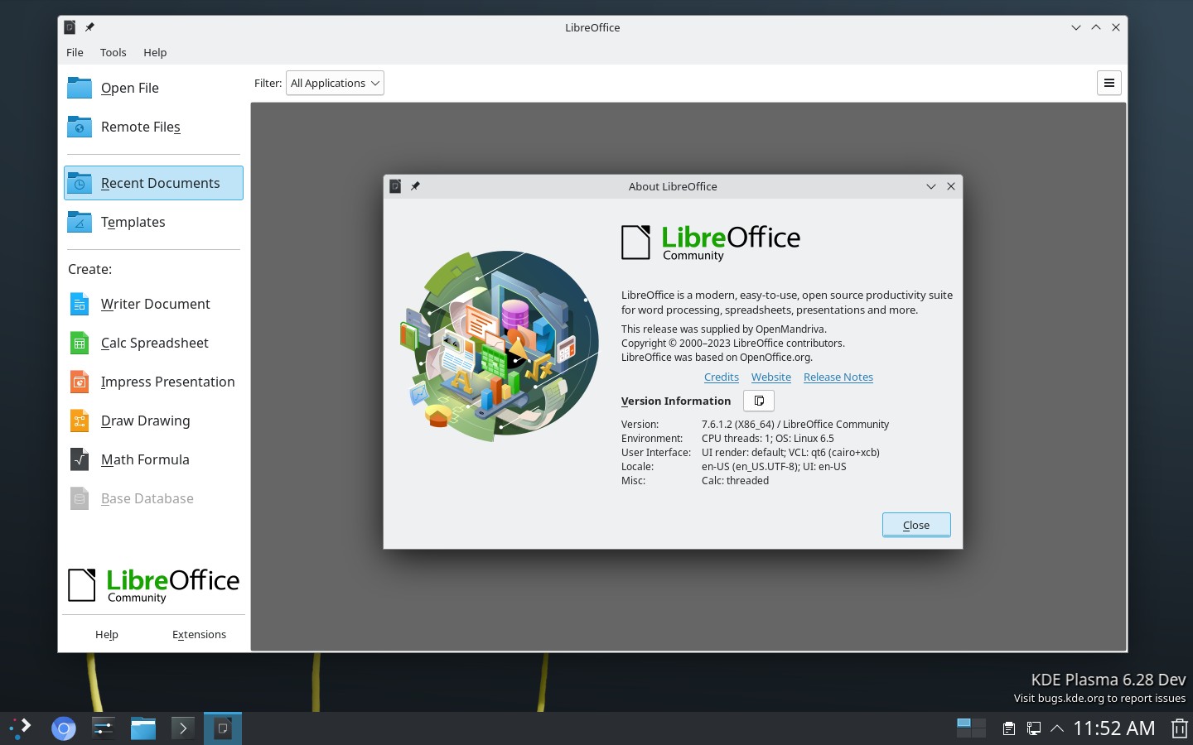The image size is (1193, 745).
Task: Show hidden system tray icons arrow
Action: coord(1057,728)
